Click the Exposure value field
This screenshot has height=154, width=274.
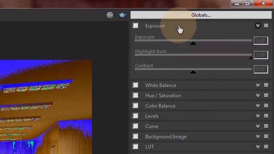261,41
